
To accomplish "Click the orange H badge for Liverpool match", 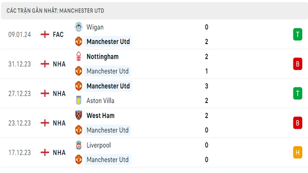I will click(298, 152).
